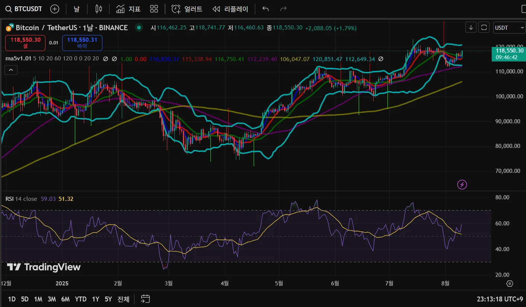
Task: Click the red sell (셀) price button
Action: tap(25, 43)
